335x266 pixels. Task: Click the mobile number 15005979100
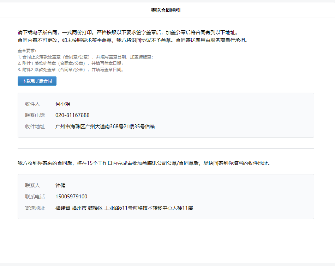71,197
